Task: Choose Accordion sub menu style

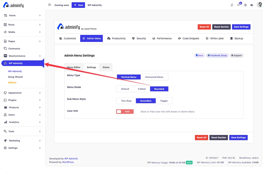Action: pyautogui.click(x=146, y=101)
